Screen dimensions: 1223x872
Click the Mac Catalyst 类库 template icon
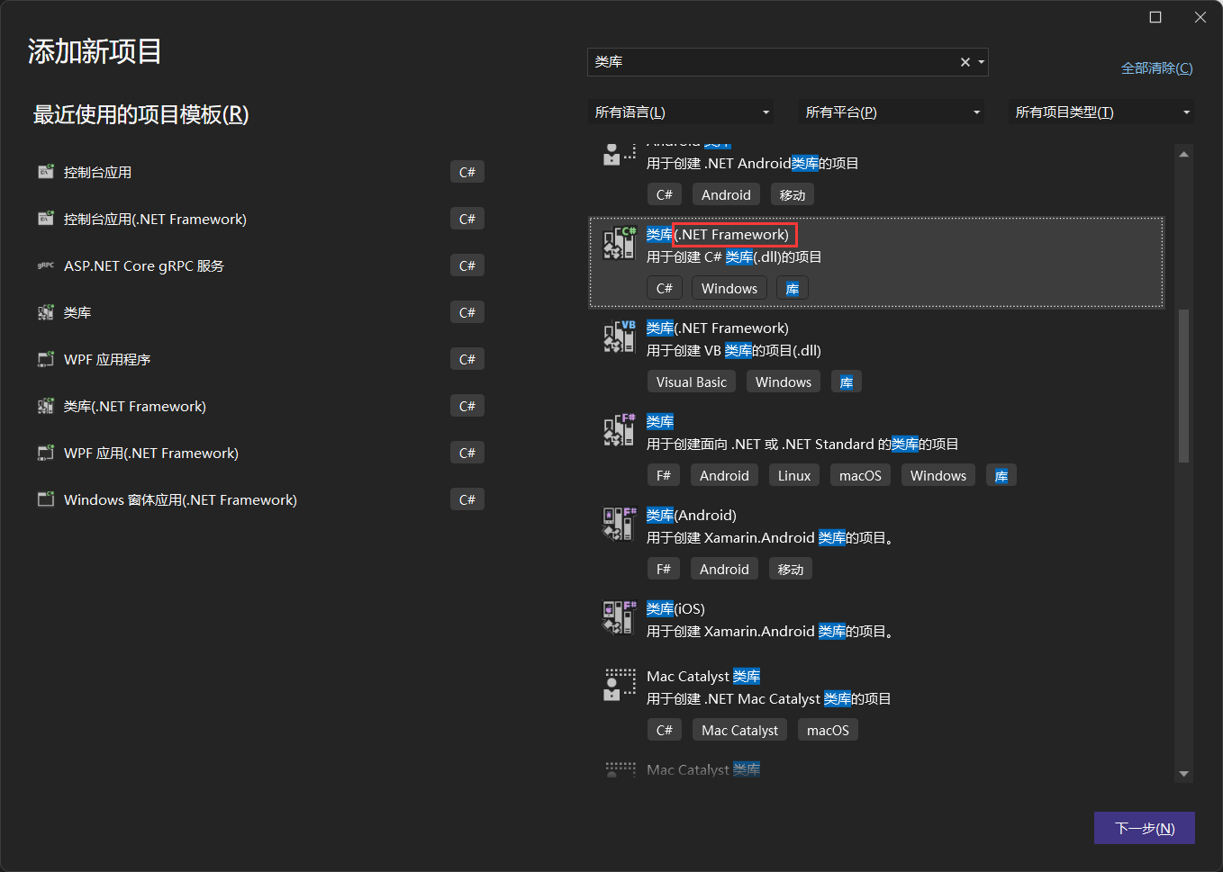[x=619, y=686]
